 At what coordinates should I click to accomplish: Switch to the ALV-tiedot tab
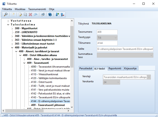(100, 69)
